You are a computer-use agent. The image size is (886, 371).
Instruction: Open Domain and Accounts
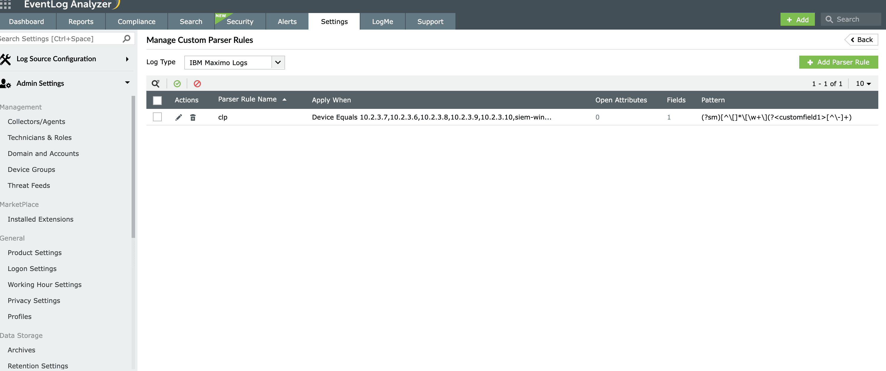pos(43,154)
